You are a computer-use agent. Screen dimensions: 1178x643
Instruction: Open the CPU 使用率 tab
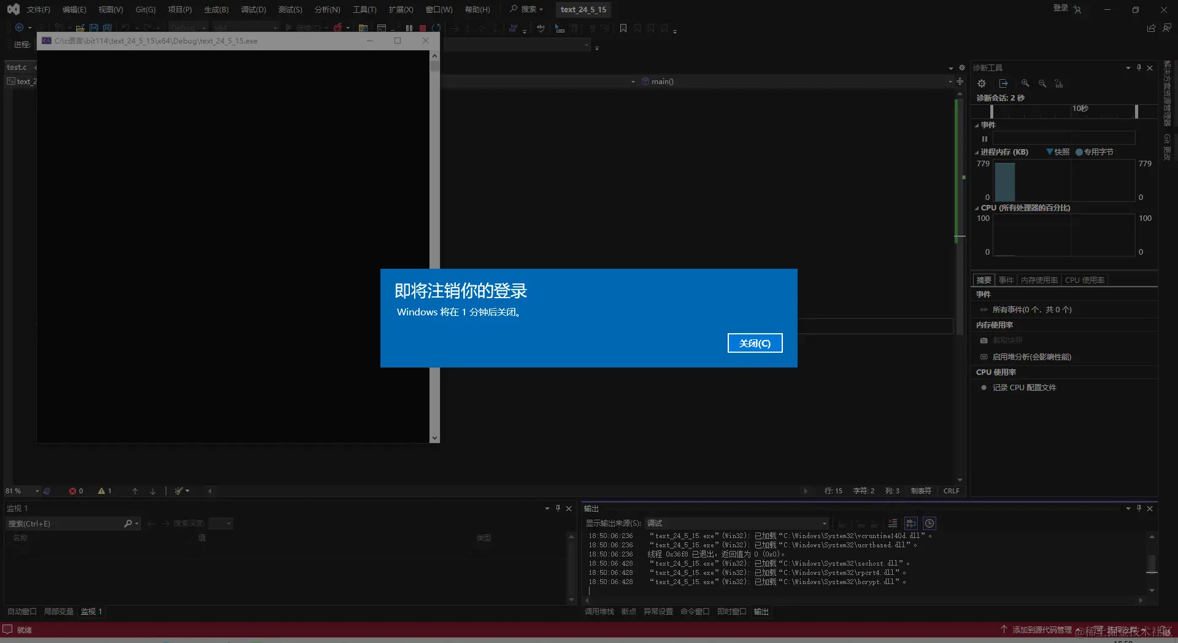click(1085, 280)
